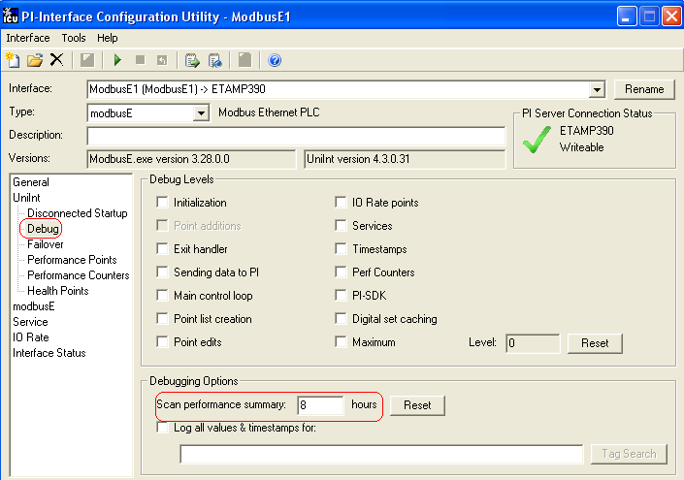
Task: Click Reset button next to Level field
Action: pos(595,343)
